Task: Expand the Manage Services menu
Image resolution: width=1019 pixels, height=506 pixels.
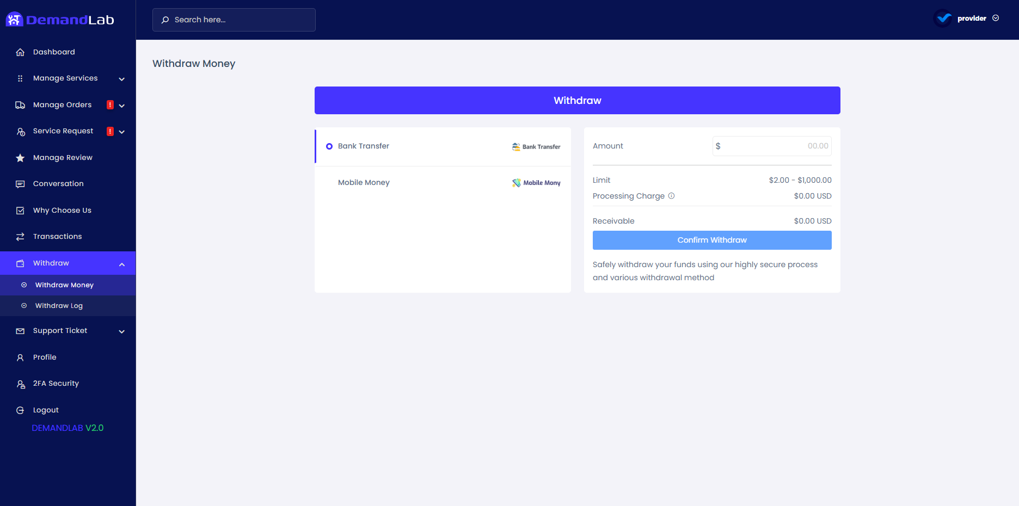Action: pyautogui.click(x=122, y=78)
